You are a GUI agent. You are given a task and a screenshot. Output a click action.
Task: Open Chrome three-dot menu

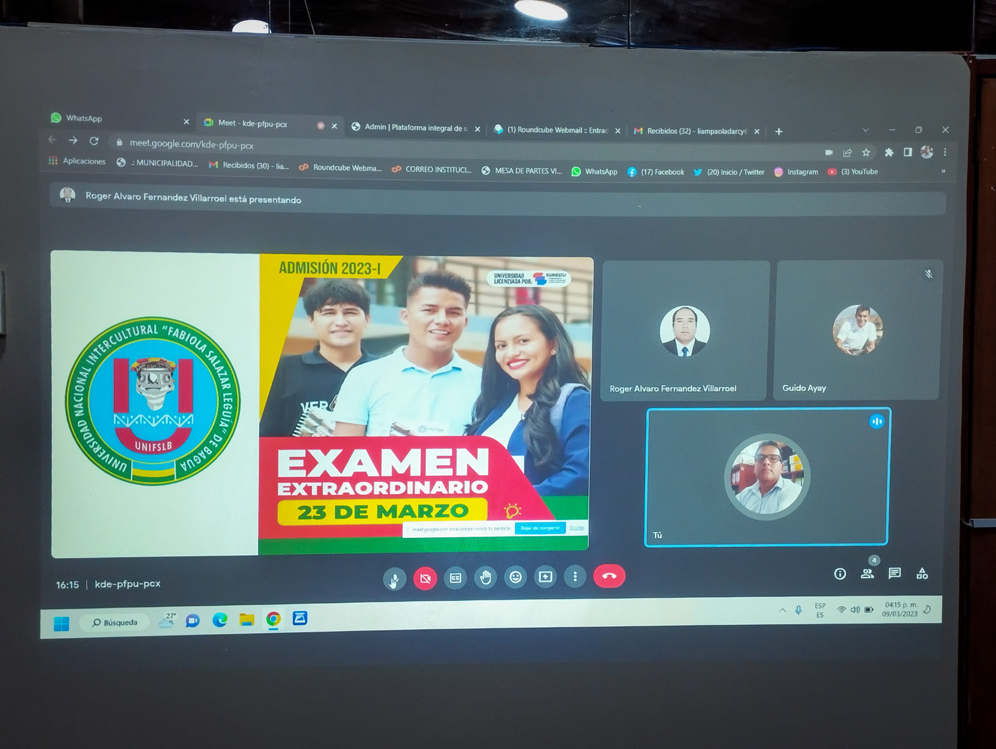click(x=945, y=152)
